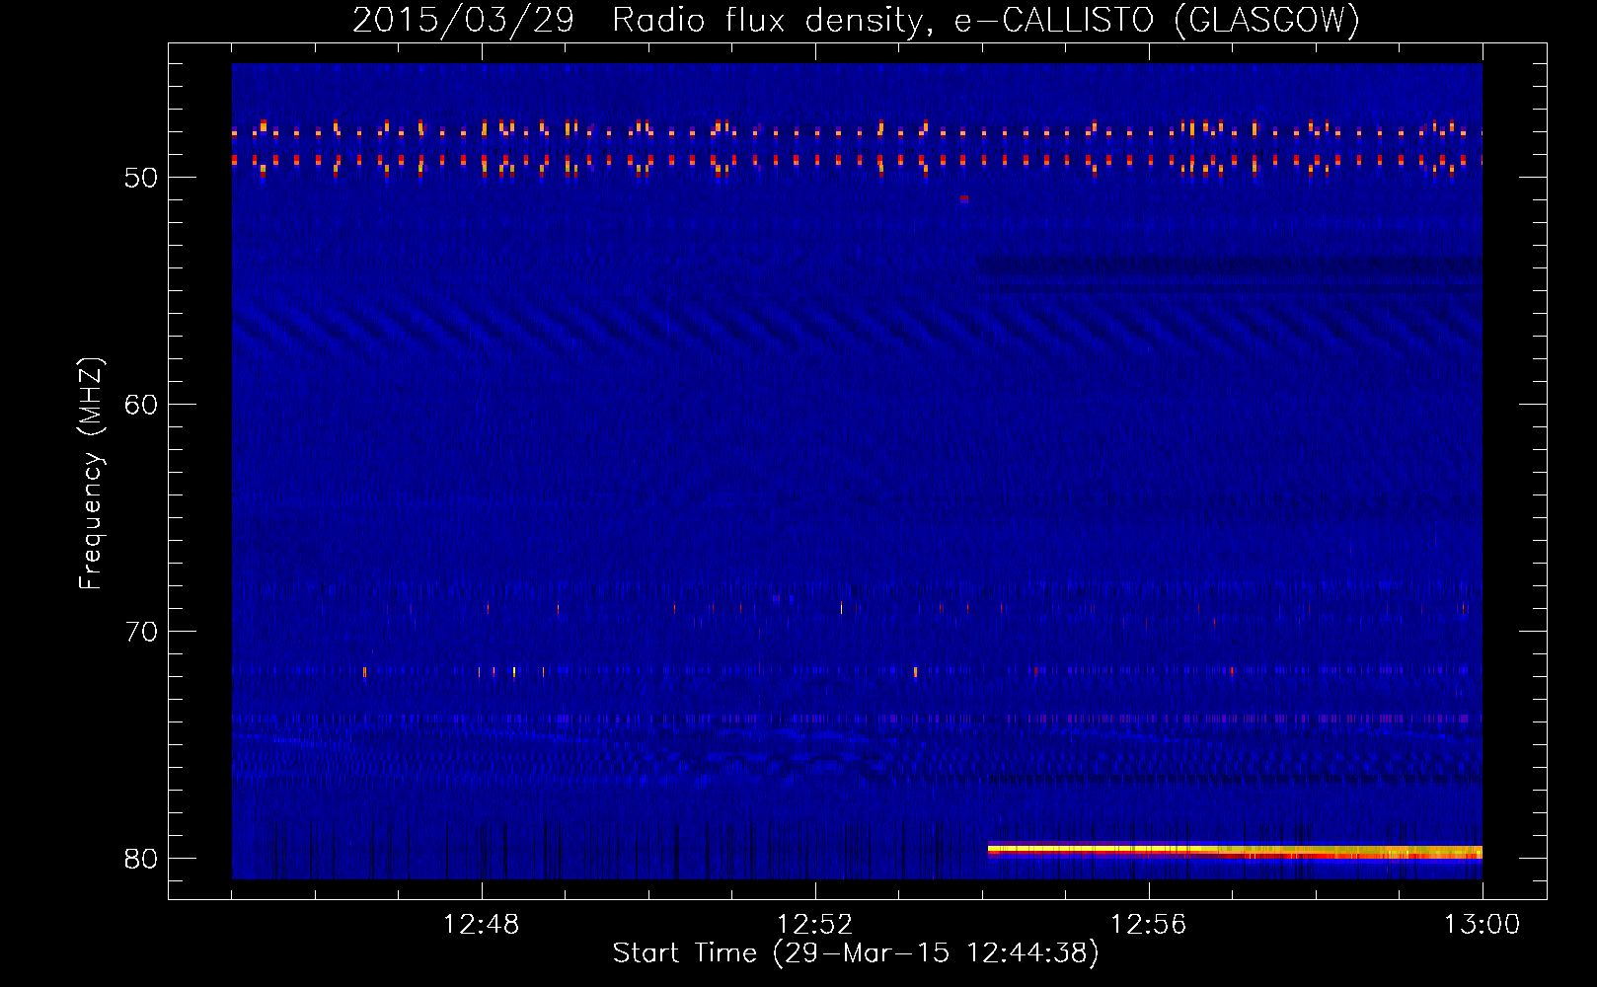Click the frequency tick label '60'
Viewport: 1597px width, 987px height.
[x=141, y=405]
